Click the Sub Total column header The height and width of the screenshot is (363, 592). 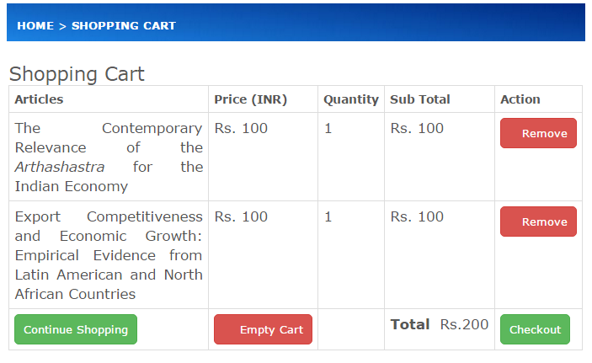tap(420, 99)
